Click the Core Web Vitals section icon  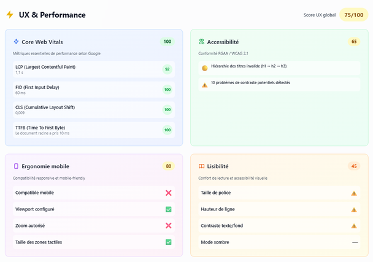coord(16,42)
